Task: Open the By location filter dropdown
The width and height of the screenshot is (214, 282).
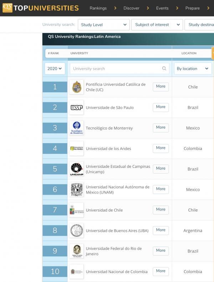Action: (193, 68)
